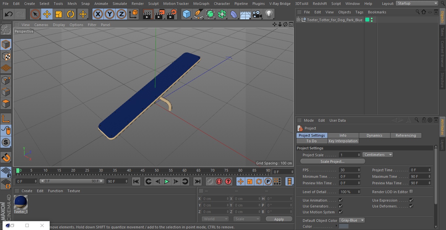This screenshot has width=446, height=230.
Task: Toggle Y axis lock
Action: [109, 14]
